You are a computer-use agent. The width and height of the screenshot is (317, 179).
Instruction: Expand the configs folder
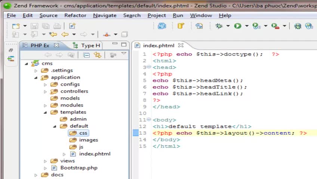pyautogui.click(x=45, y=85)
